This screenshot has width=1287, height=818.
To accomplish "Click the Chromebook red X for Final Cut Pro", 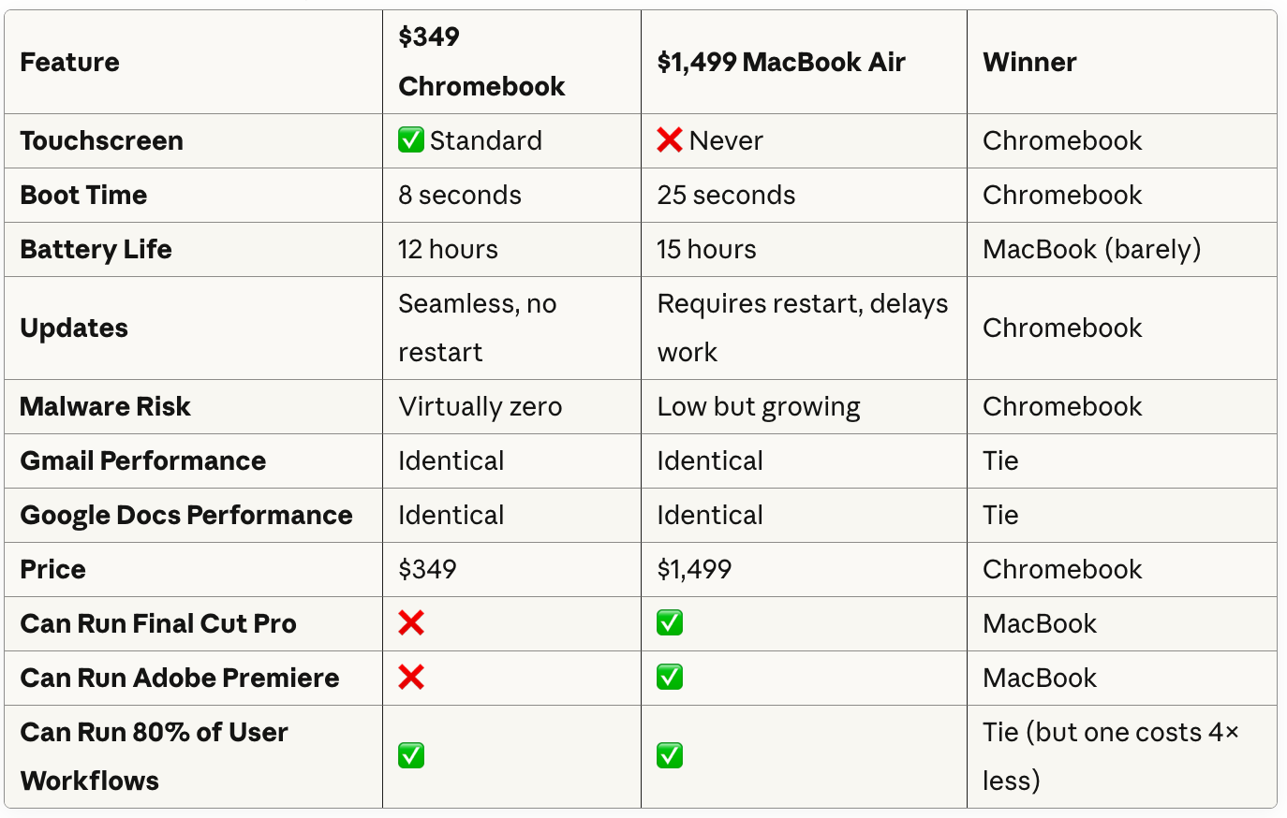I will [411, 623].
